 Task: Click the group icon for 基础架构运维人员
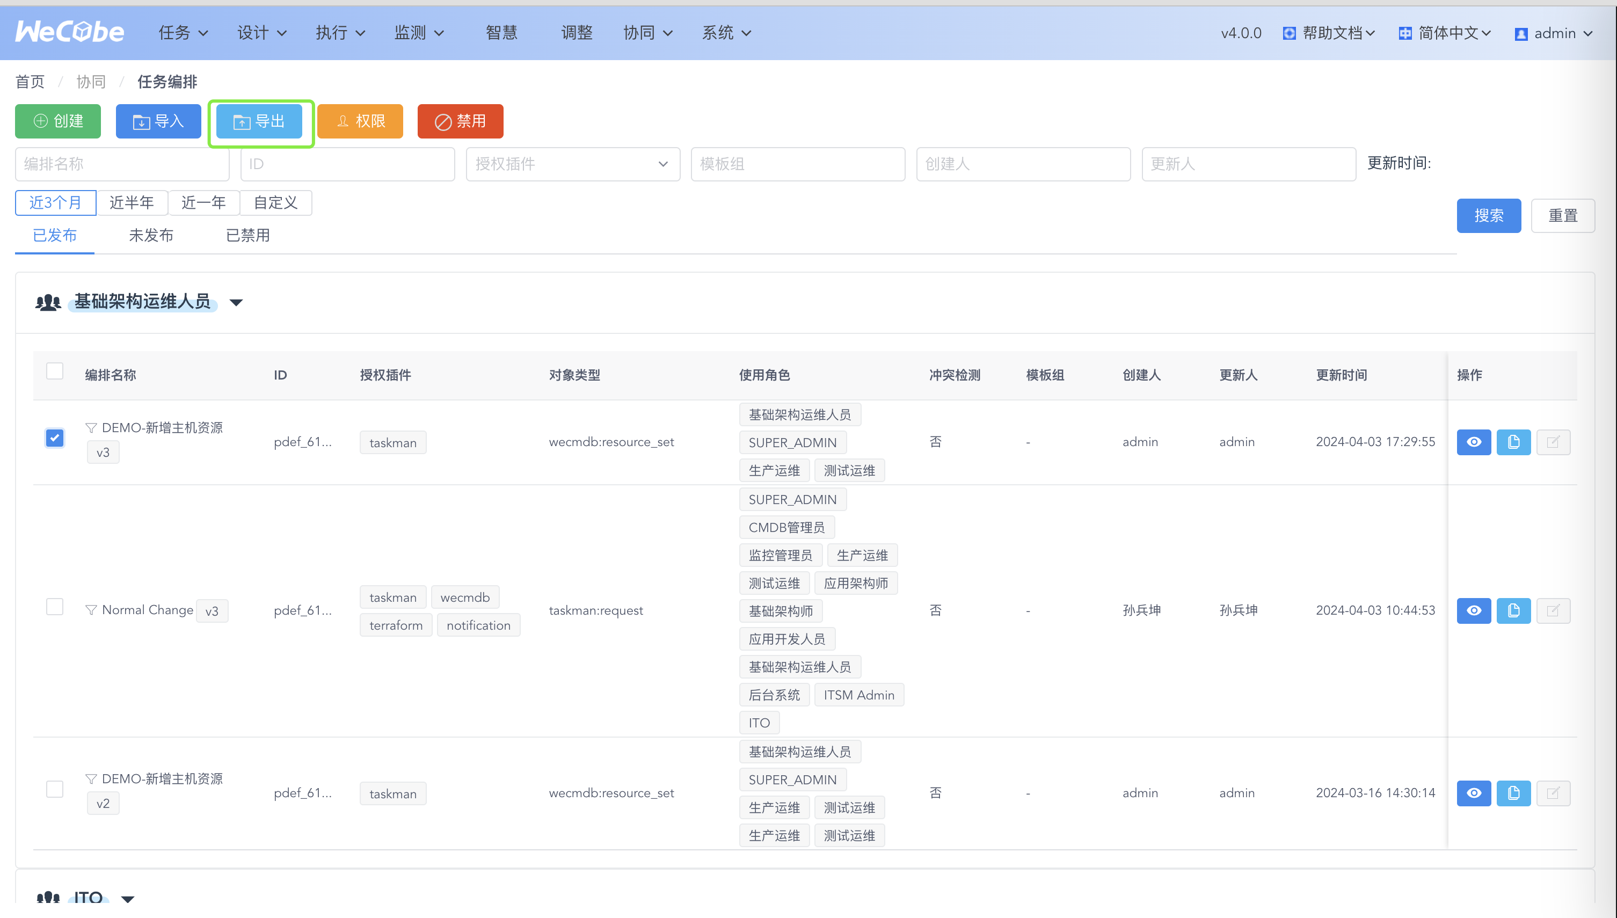[x=48, y=303]
